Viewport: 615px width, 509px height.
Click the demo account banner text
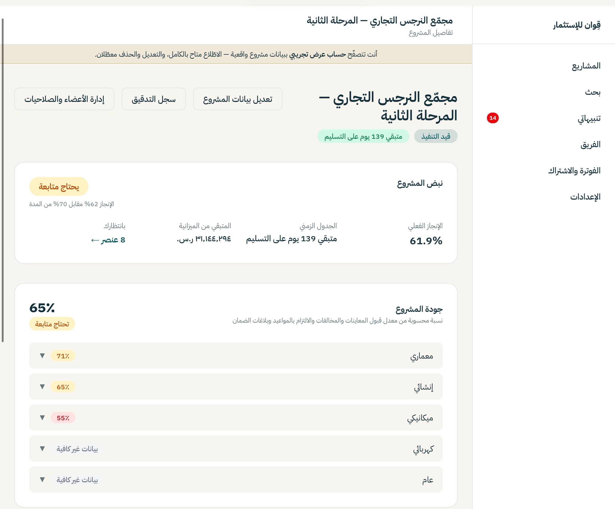point(236,54)
